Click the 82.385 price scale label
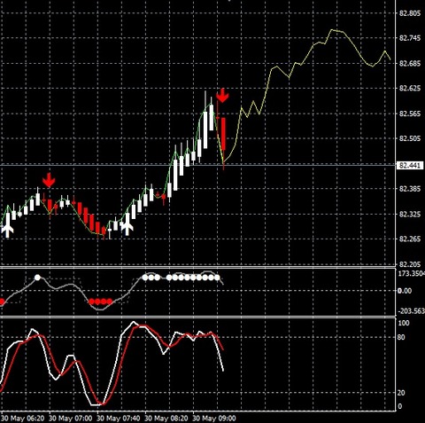 [410, 189]
